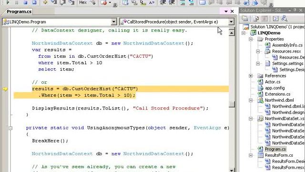Click the Northwind.dbml file icon
305x172 pixels.
pos(260,100)
